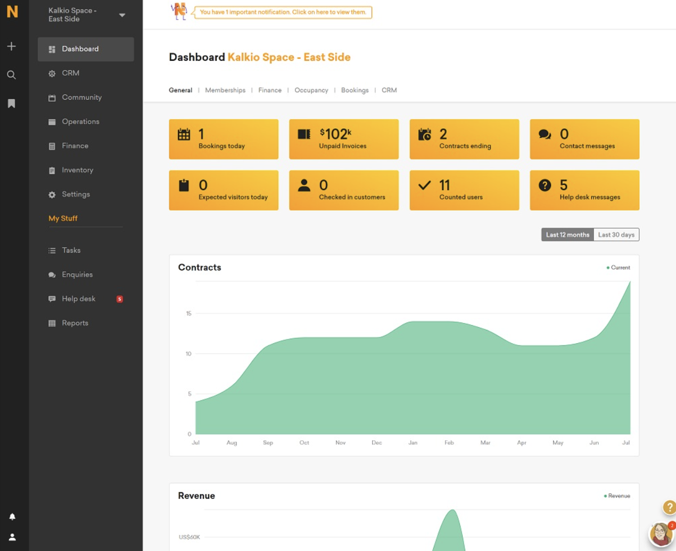Open notifications bell icon
This screenshot has width=676, height=551.
(x=12, y=516)
